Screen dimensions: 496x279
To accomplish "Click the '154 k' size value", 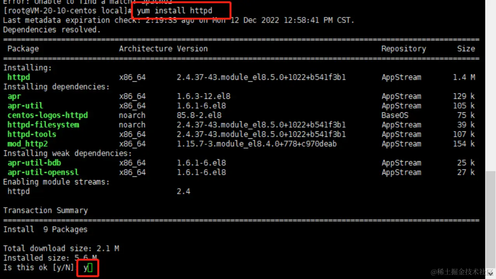I will click(464, 144).
